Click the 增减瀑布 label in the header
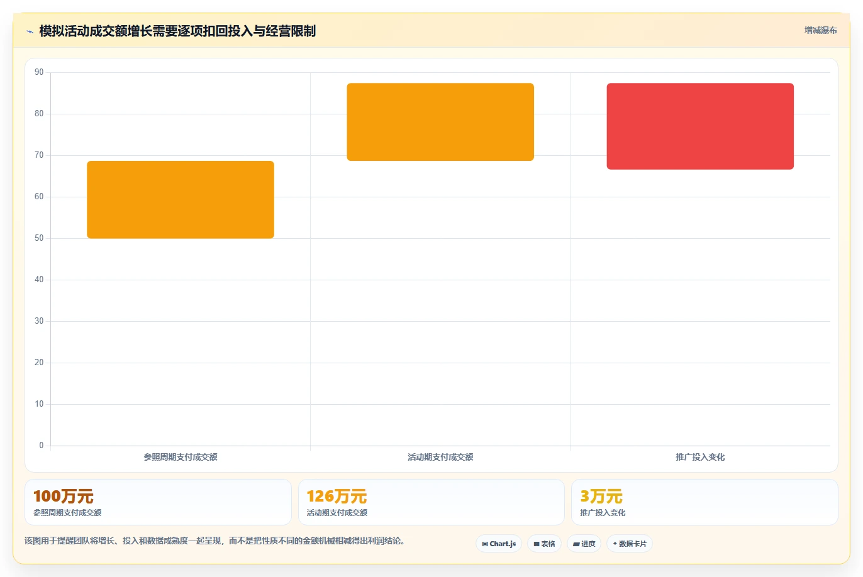This screenshot has height=577, width=863. (821, 30)
